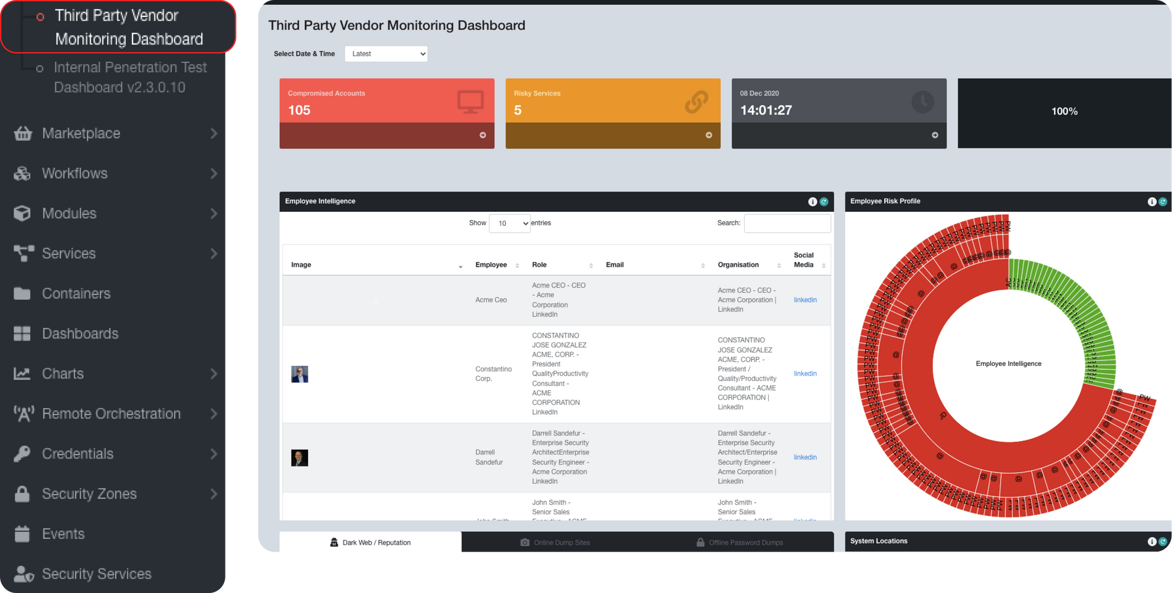Refresh the System Locations panel

pyautogui.click(x=1163, y=542)
